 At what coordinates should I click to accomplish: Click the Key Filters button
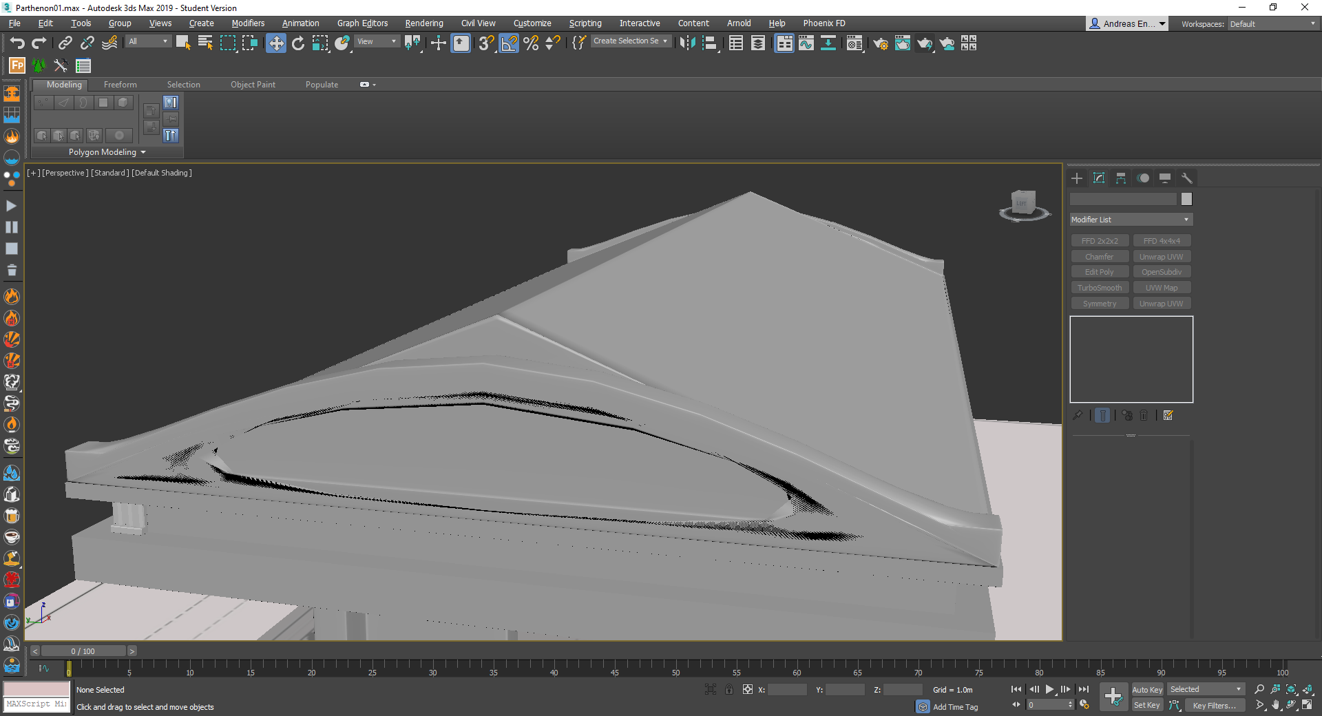tap(1214, 705)
